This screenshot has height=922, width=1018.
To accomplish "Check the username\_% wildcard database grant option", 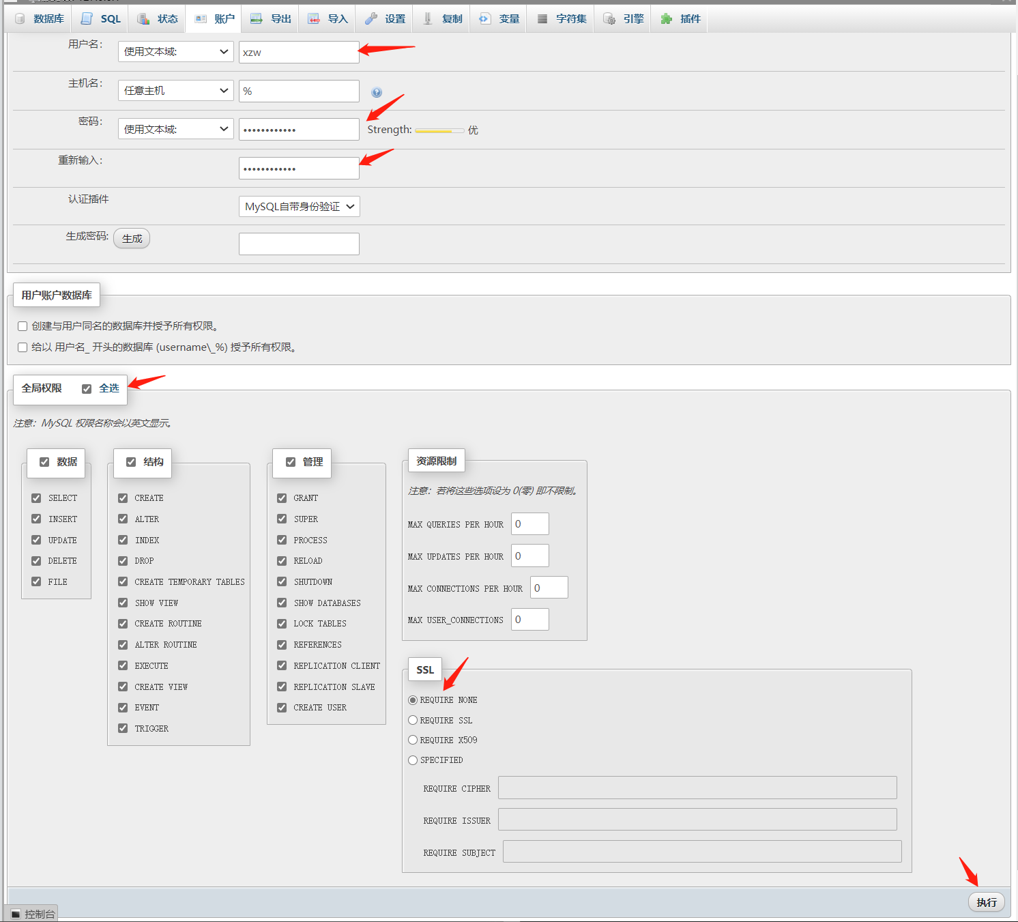I will point(23,347).
